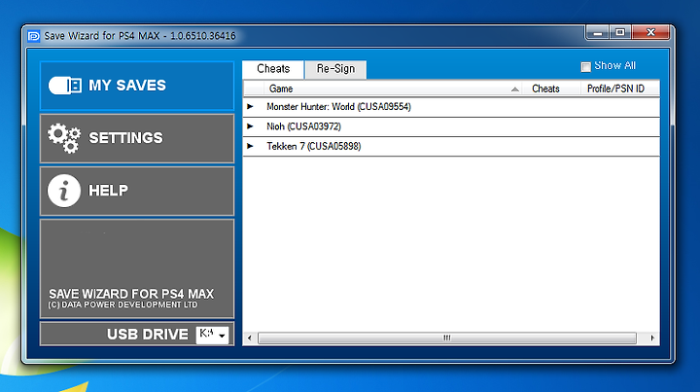Image resolution: width=700 pixels, height=392 pixels.
Task: Select Monster Hunter: World (CUSA09554) row
Action: [451, 107]
